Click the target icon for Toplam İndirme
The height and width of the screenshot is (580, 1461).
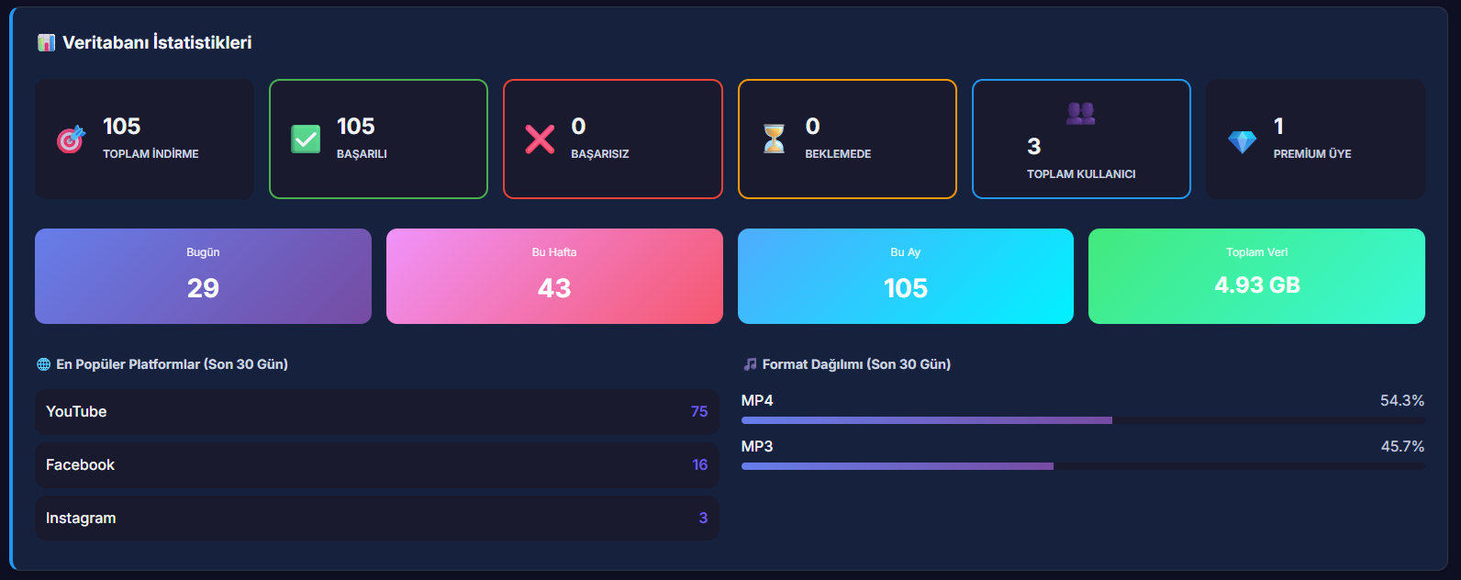pyautogui.click(x=71, y=139)
